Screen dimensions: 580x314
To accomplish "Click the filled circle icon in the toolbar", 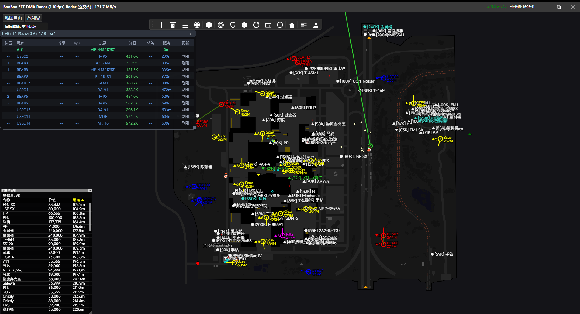I will click(x=197, y=25).
